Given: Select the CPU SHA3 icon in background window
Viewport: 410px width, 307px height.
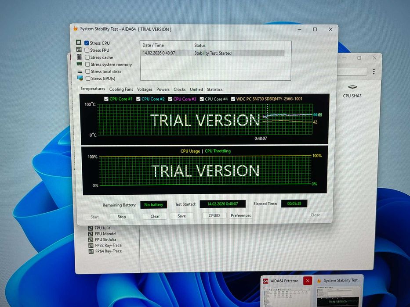Looking at the screenshot, I should point(352,87).
